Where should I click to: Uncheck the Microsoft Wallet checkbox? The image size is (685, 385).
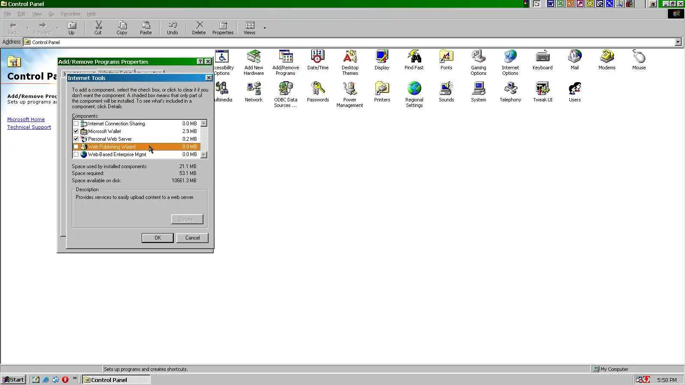(x=76, y=131)
